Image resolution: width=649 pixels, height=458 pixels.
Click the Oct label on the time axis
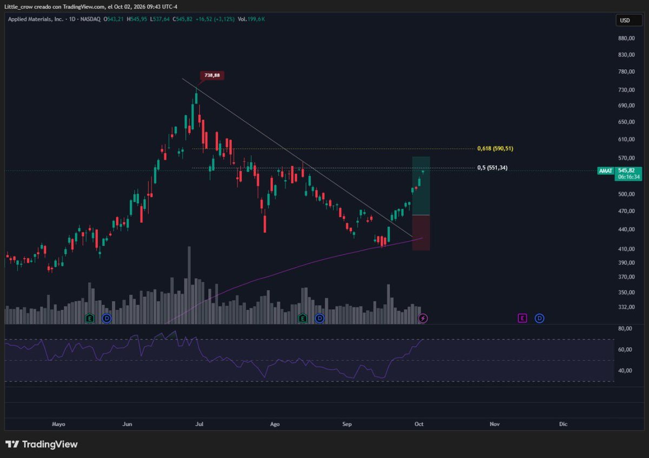pos(419,424)
